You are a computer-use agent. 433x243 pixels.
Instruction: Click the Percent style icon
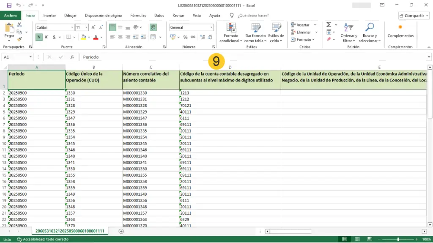tap(184, 37)
